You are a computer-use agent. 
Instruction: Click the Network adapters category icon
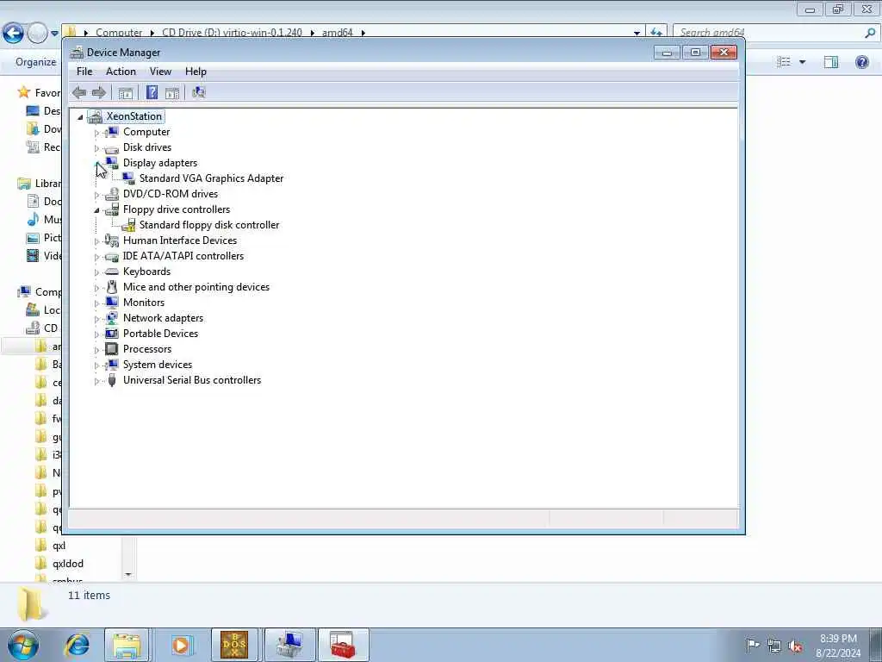coord(111,318)
